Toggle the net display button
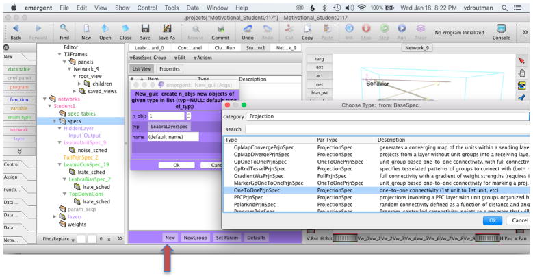 point(319,84)
